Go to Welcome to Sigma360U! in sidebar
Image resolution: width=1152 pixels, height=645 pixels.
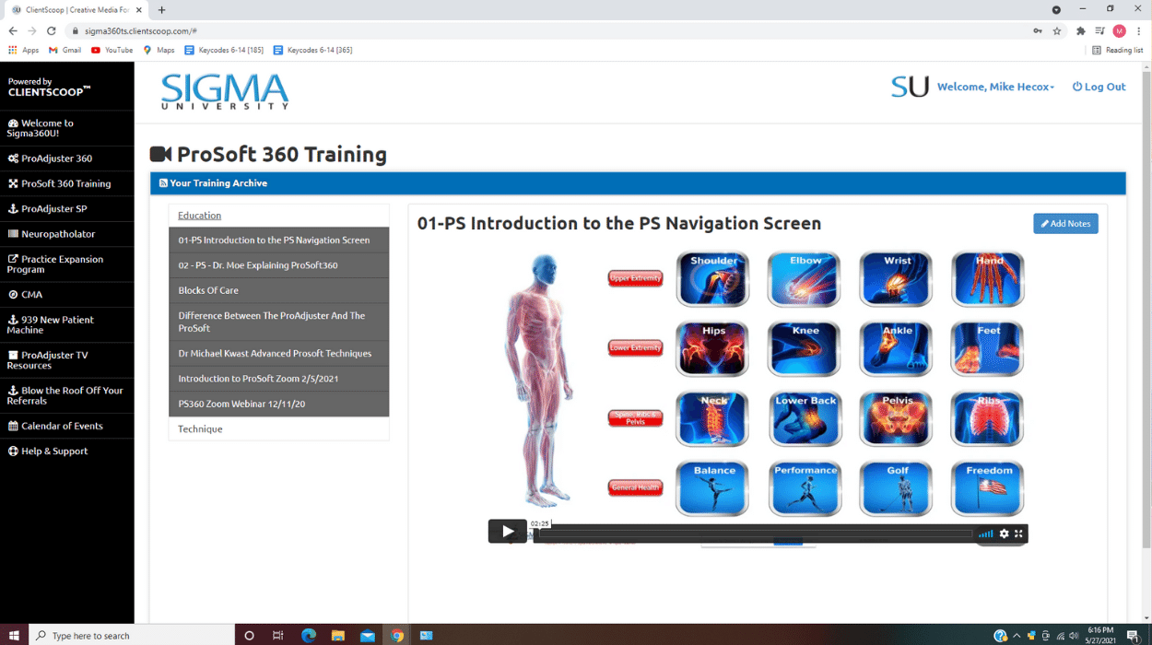click(66, 128)
